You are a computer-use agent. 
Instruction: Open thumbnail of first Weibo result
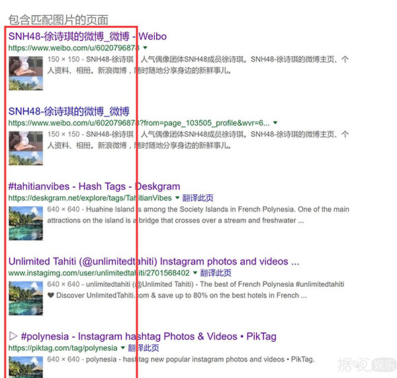[x=26, y=73]
